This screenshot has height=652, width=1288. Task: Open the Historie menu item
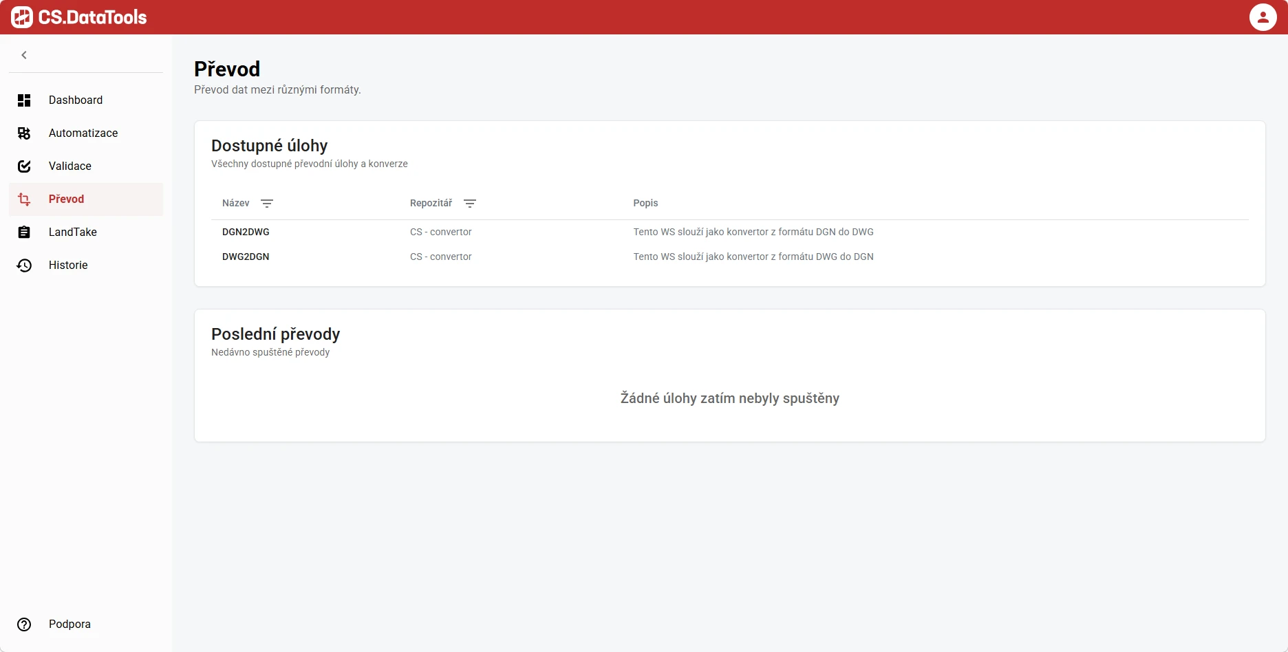pyautogui.click(x=68, y=265)
